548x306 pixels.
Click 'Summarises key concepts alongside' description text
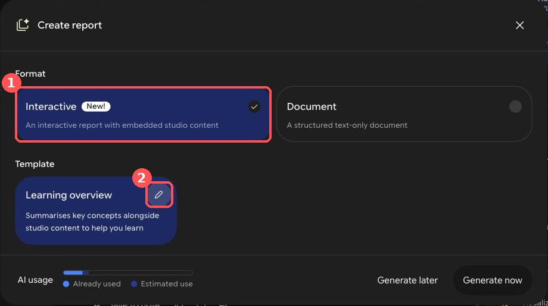(x=92, y=215)
